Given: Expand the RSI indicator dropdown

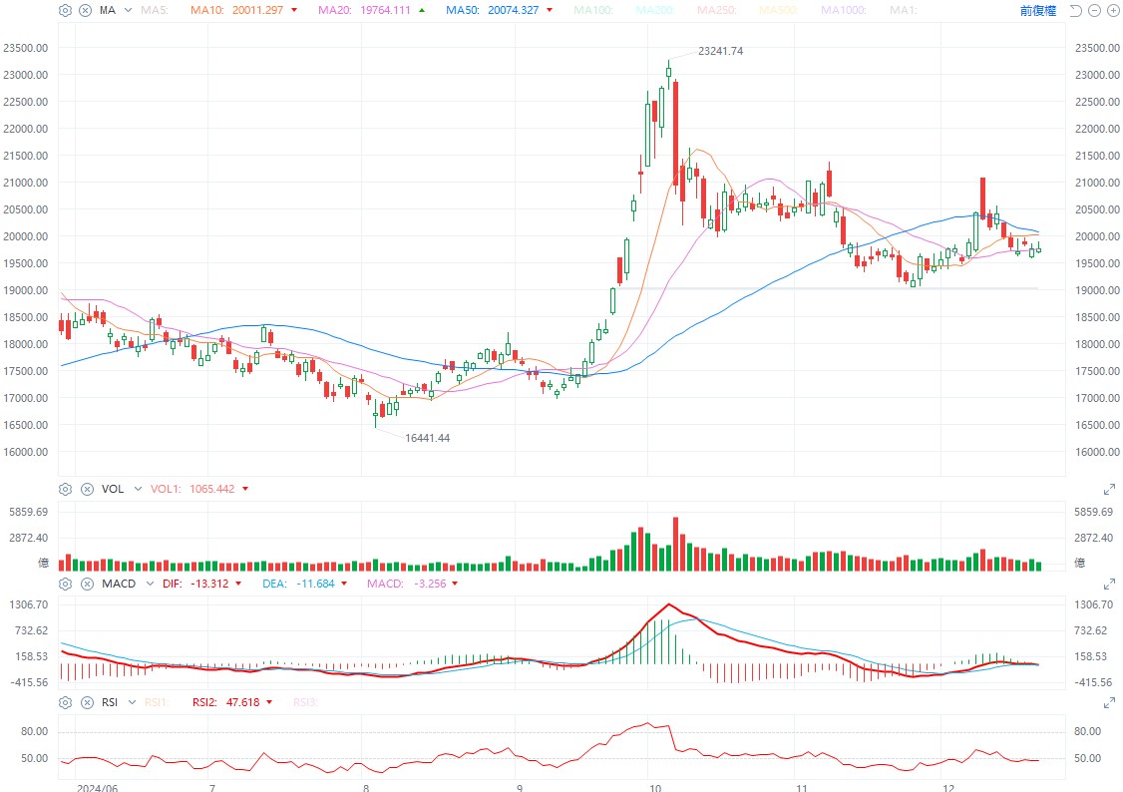Looking at the screenshot, I should [x=132, y=702].
